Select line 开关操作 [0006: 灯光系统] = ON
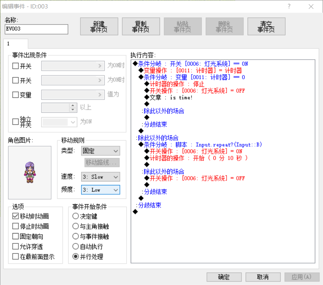323x285 pixels. pos(193,151)
